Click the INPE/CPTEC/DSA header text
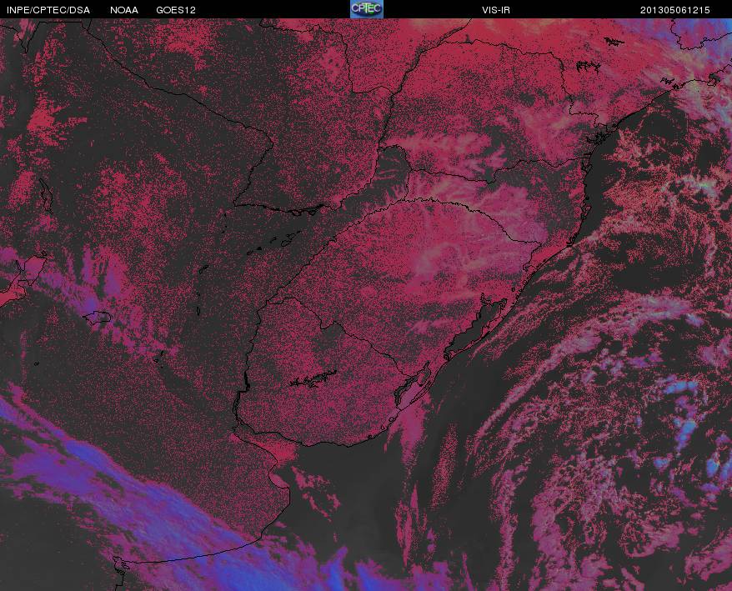The height and width of the screenshot is (591, 732). 48,10
